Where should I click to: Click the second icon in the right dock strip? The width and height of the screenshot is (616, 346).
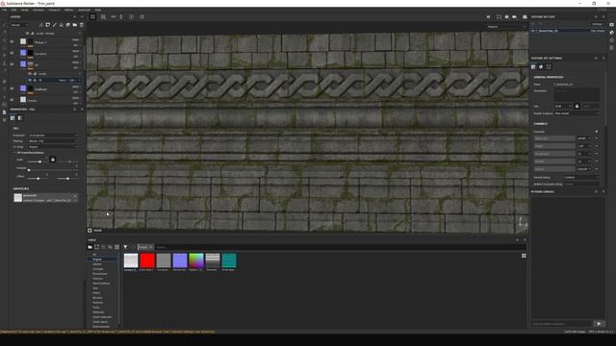click(x=612, y=33)
